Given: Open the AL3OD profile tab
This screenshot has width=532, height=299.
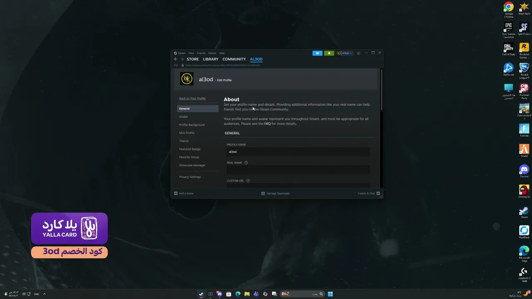Looking at the screenshot, I should click(256, 59).
